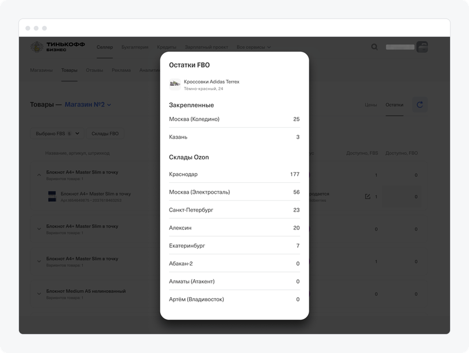
Task: Open Зарплатный проект section
Action: point(206,47)
